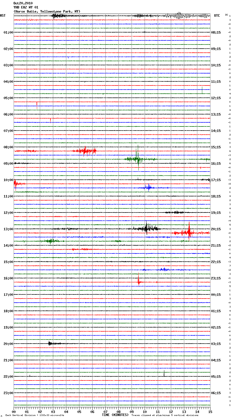Select the 20:00 MST time label
232x419 pixels.
click(8, 344)
